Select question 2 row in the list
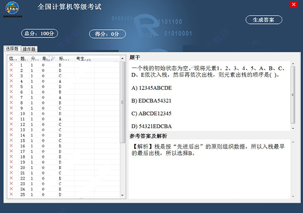This screenshot has height=213, width=303. pos(64,71)
